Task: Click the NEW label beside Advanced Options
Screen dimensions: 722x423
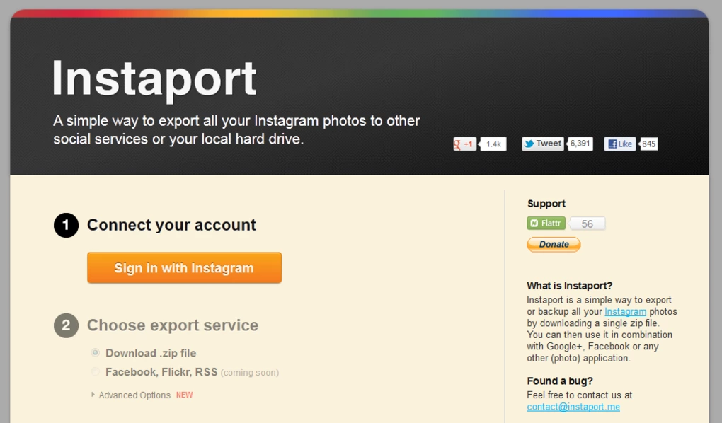Action: click(x=185, y=395)
